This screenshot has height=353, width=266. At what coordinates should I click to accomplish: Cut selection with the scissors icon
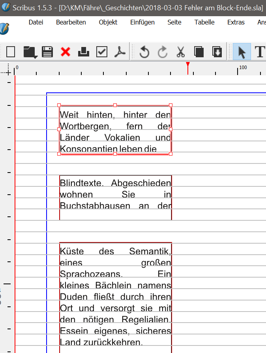pos(181,52)
